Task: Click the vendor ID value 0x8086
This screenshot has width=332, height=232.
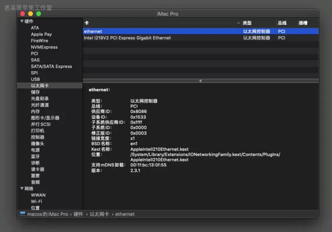Action: 138,111
